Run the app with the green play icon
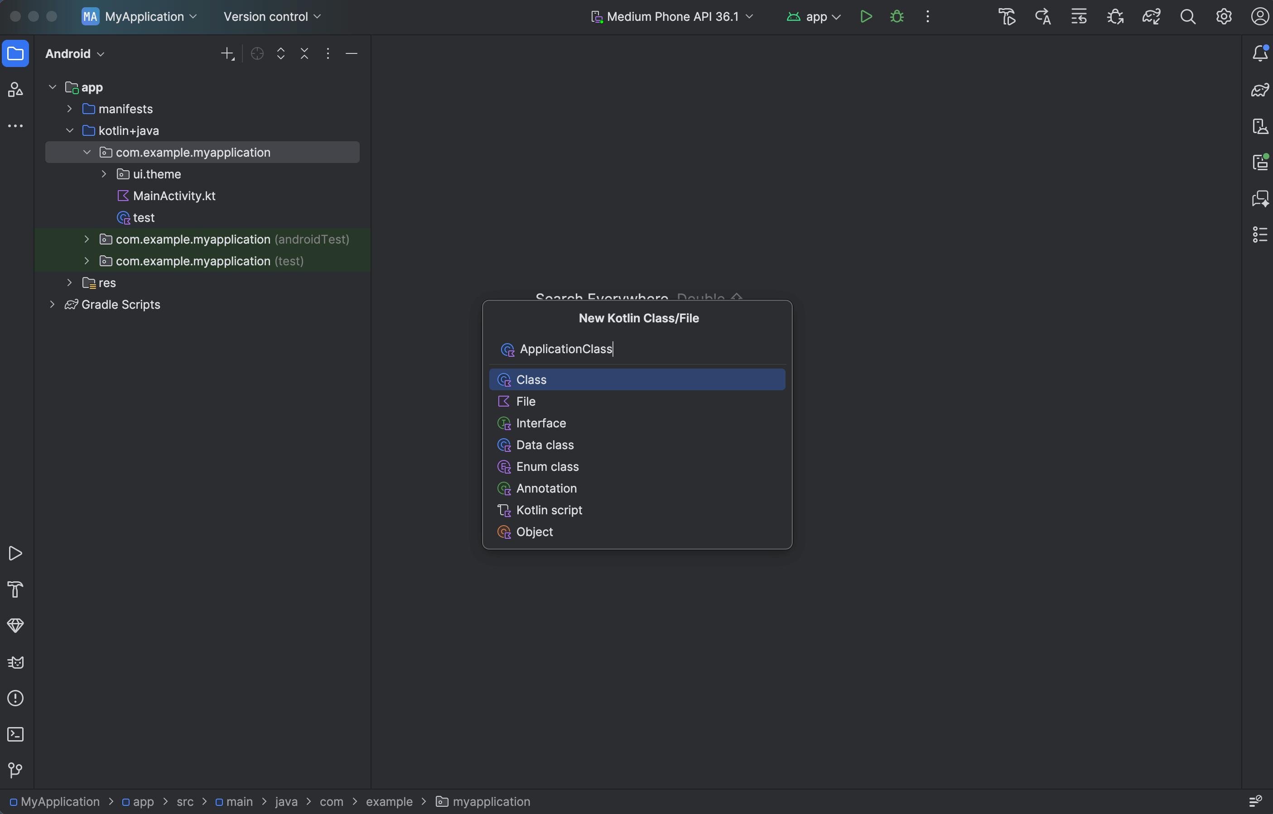 click(866, 17)
